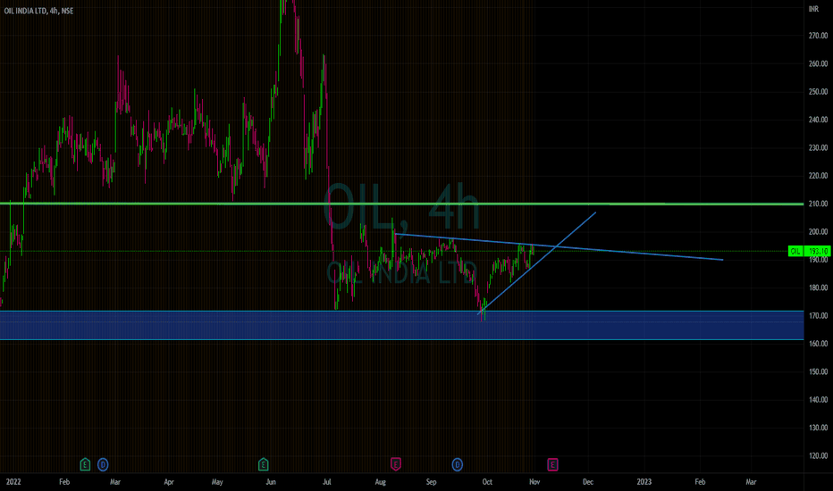
Task: Select the blue support zone rectangle
Action: click(x=401, y=325)
